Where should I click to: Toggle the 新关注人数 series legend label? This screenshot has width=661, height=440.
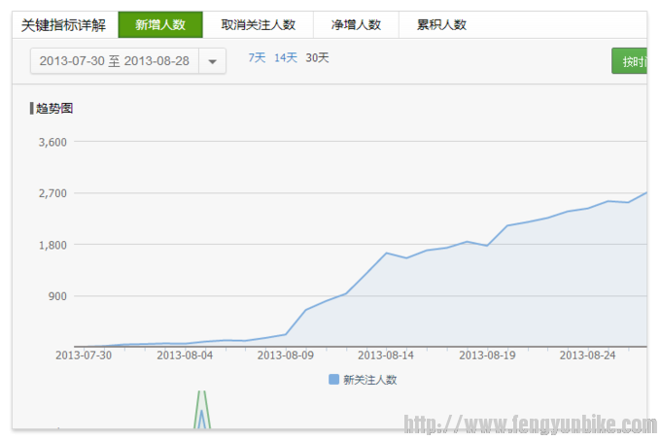coord(370,380)
